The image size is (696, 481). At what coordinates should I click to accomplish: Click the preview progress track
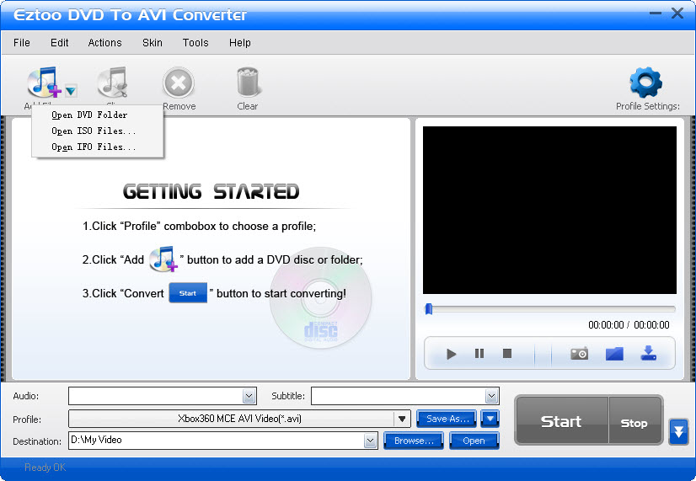pos(550,309)
